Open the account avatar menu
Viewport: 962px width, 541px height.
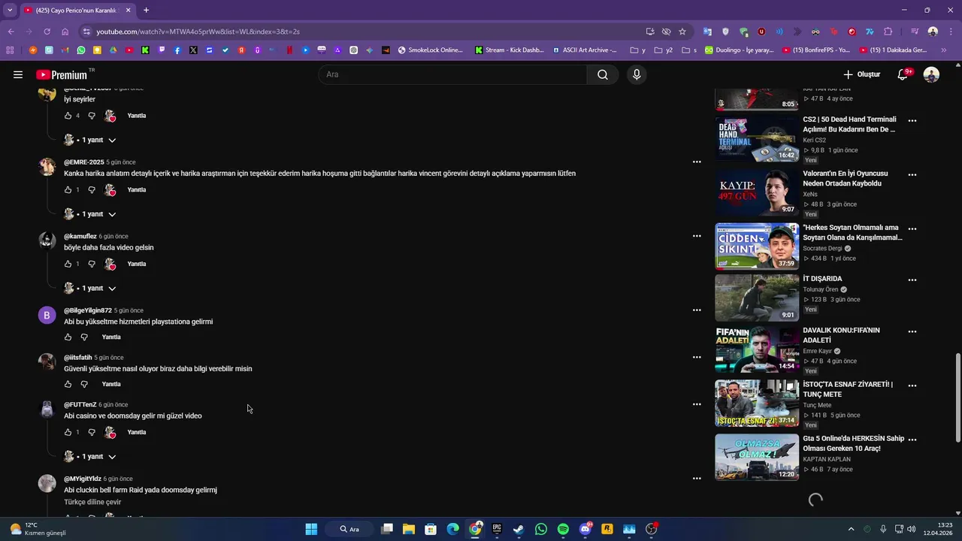(x=931, y=74)
